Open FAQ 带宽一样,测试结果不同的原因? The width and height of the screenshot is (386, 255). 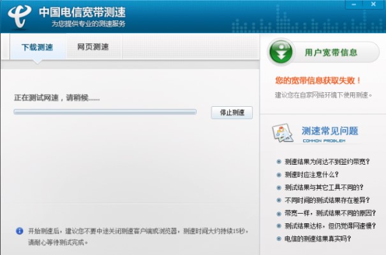tap(330, 213)
